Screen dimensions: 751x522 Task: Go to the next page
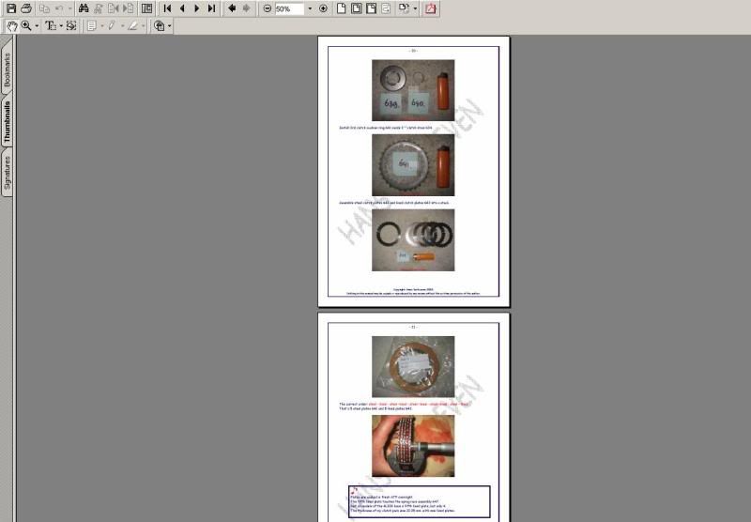pyautogui.click(x=197, y=8)
